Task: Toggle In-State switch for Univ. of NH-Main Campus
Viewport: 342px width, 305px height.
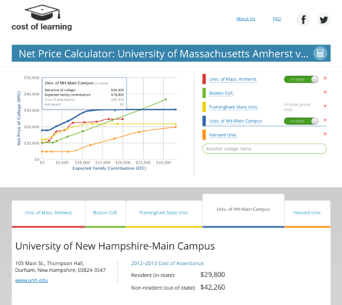Action: pos(302,121)
